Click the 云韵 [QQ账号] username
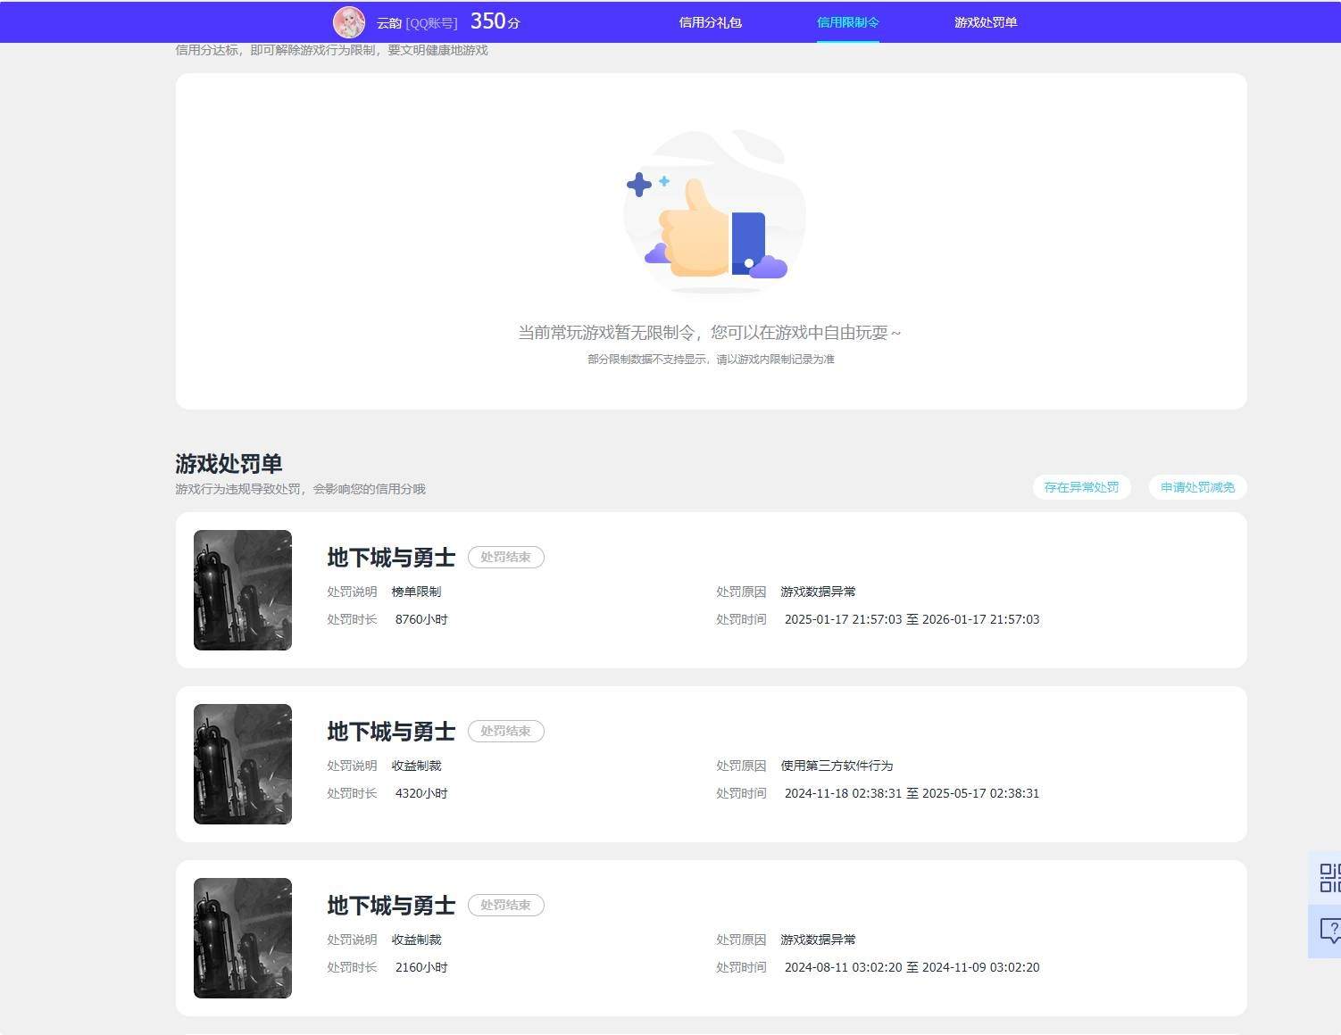 point(417,23)
